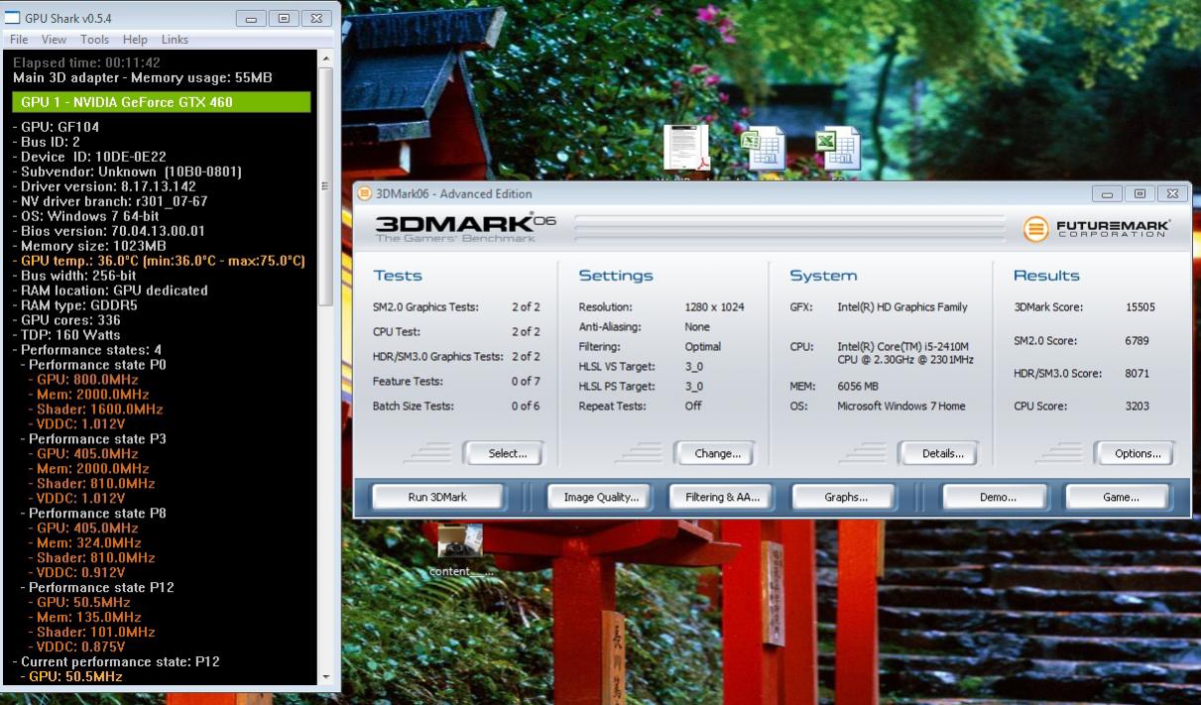
Task: Click the SM2.0 Score value 6789
Action: (1138, 341)
